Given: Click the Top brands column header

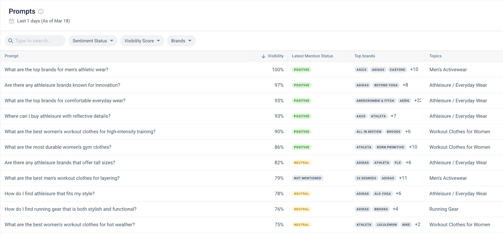Looking at the screenshot, I should (x=365, y=56).
